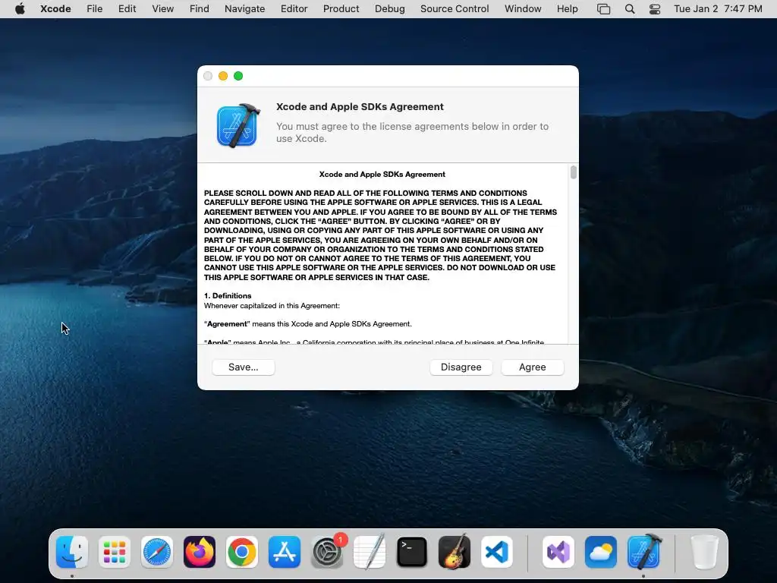Click 'You must agree to the license' subtitle
This screenshot has height=583, width=777.
(x=412, y=132)
